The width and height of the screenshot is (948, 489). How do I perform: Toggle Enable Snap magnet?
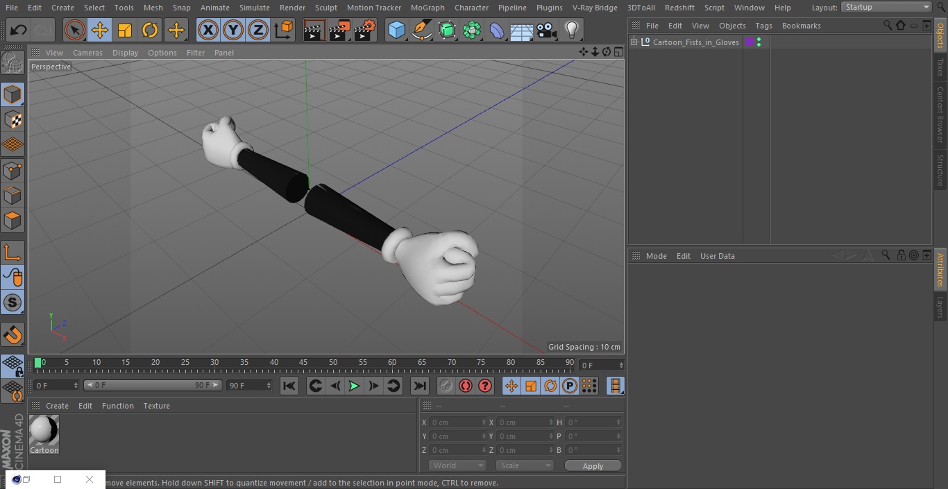pos(12,335)
